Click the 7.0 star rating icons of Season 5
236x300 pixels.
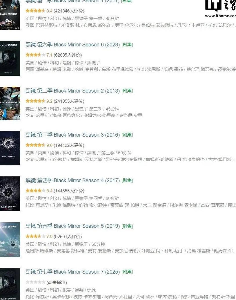pyautogui.click(x=35, y=236)
